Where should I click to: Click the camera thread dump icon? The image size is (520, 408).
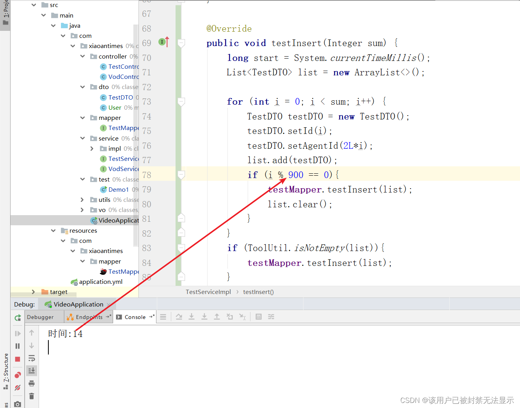click(x=18, y=404)
